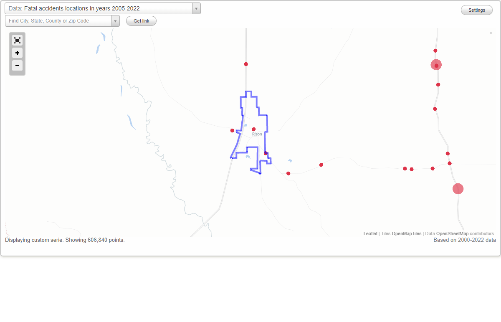Open the OpenMapTiles link

pos(407,233)
